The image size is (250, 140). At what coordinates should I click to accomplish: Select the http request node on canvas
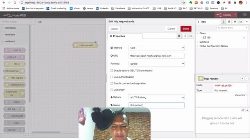85,45
